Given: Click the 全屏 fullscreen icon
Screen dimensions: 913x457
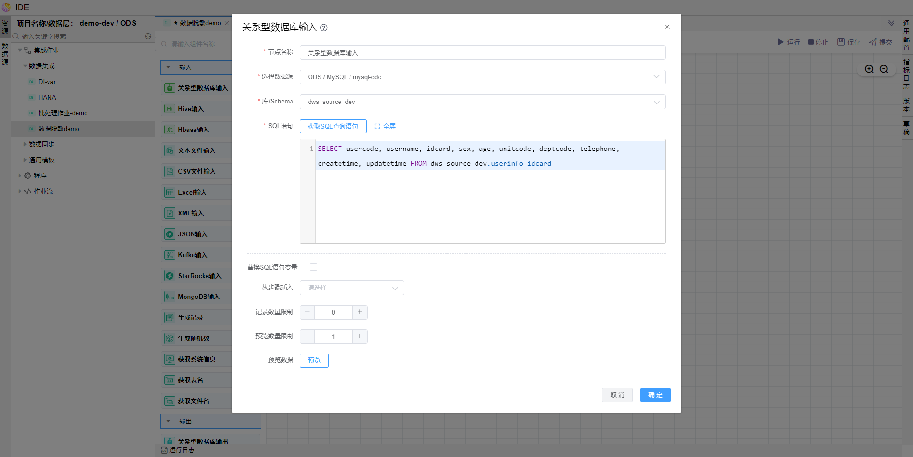Looking at the screenshot, I should tap(377, 126).
